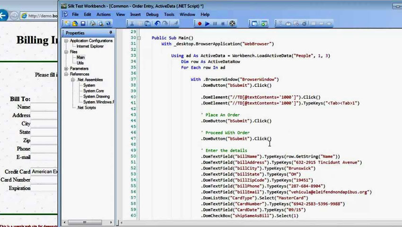Click the Credit Card dropdown on web page

[x=44, y=172]
